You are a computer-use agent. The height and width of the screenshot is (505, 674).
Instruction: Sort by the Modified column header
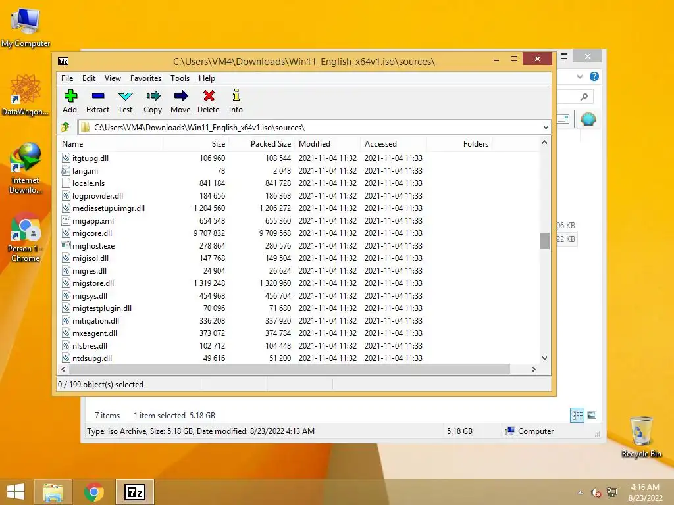pos(328,144)
